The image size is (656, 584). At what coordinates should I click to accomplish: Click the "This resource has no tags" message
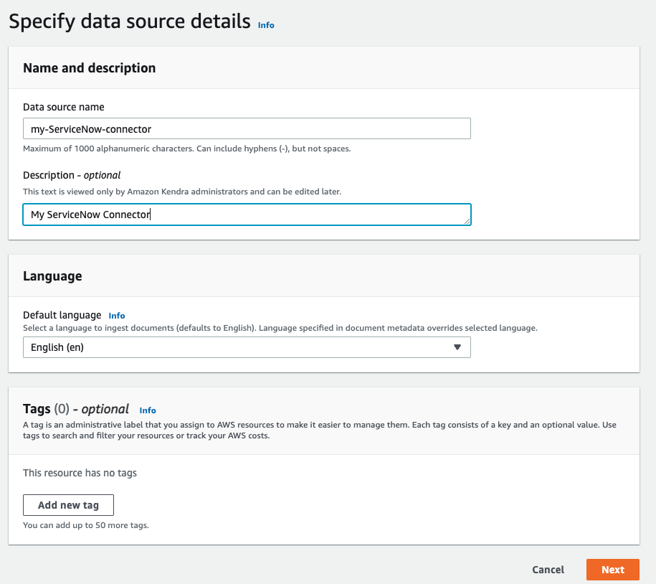pyautogui.click(x=80, y=473)
